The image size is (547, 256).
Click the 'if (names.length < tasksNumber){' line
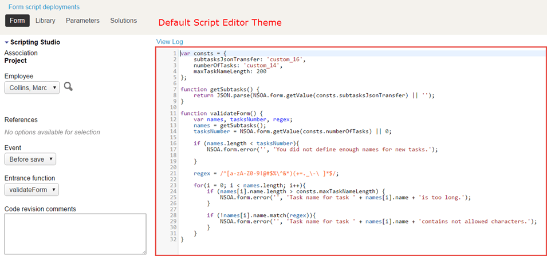247,143
